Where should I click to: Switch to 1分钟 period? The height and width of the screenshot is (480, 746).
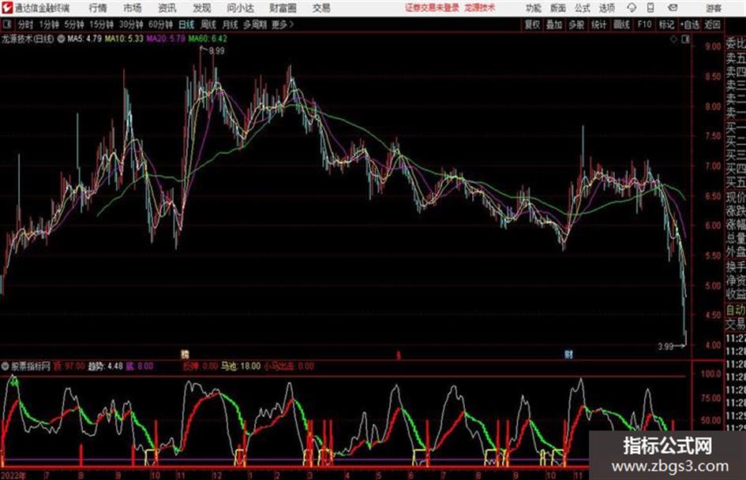pos(49,24)
